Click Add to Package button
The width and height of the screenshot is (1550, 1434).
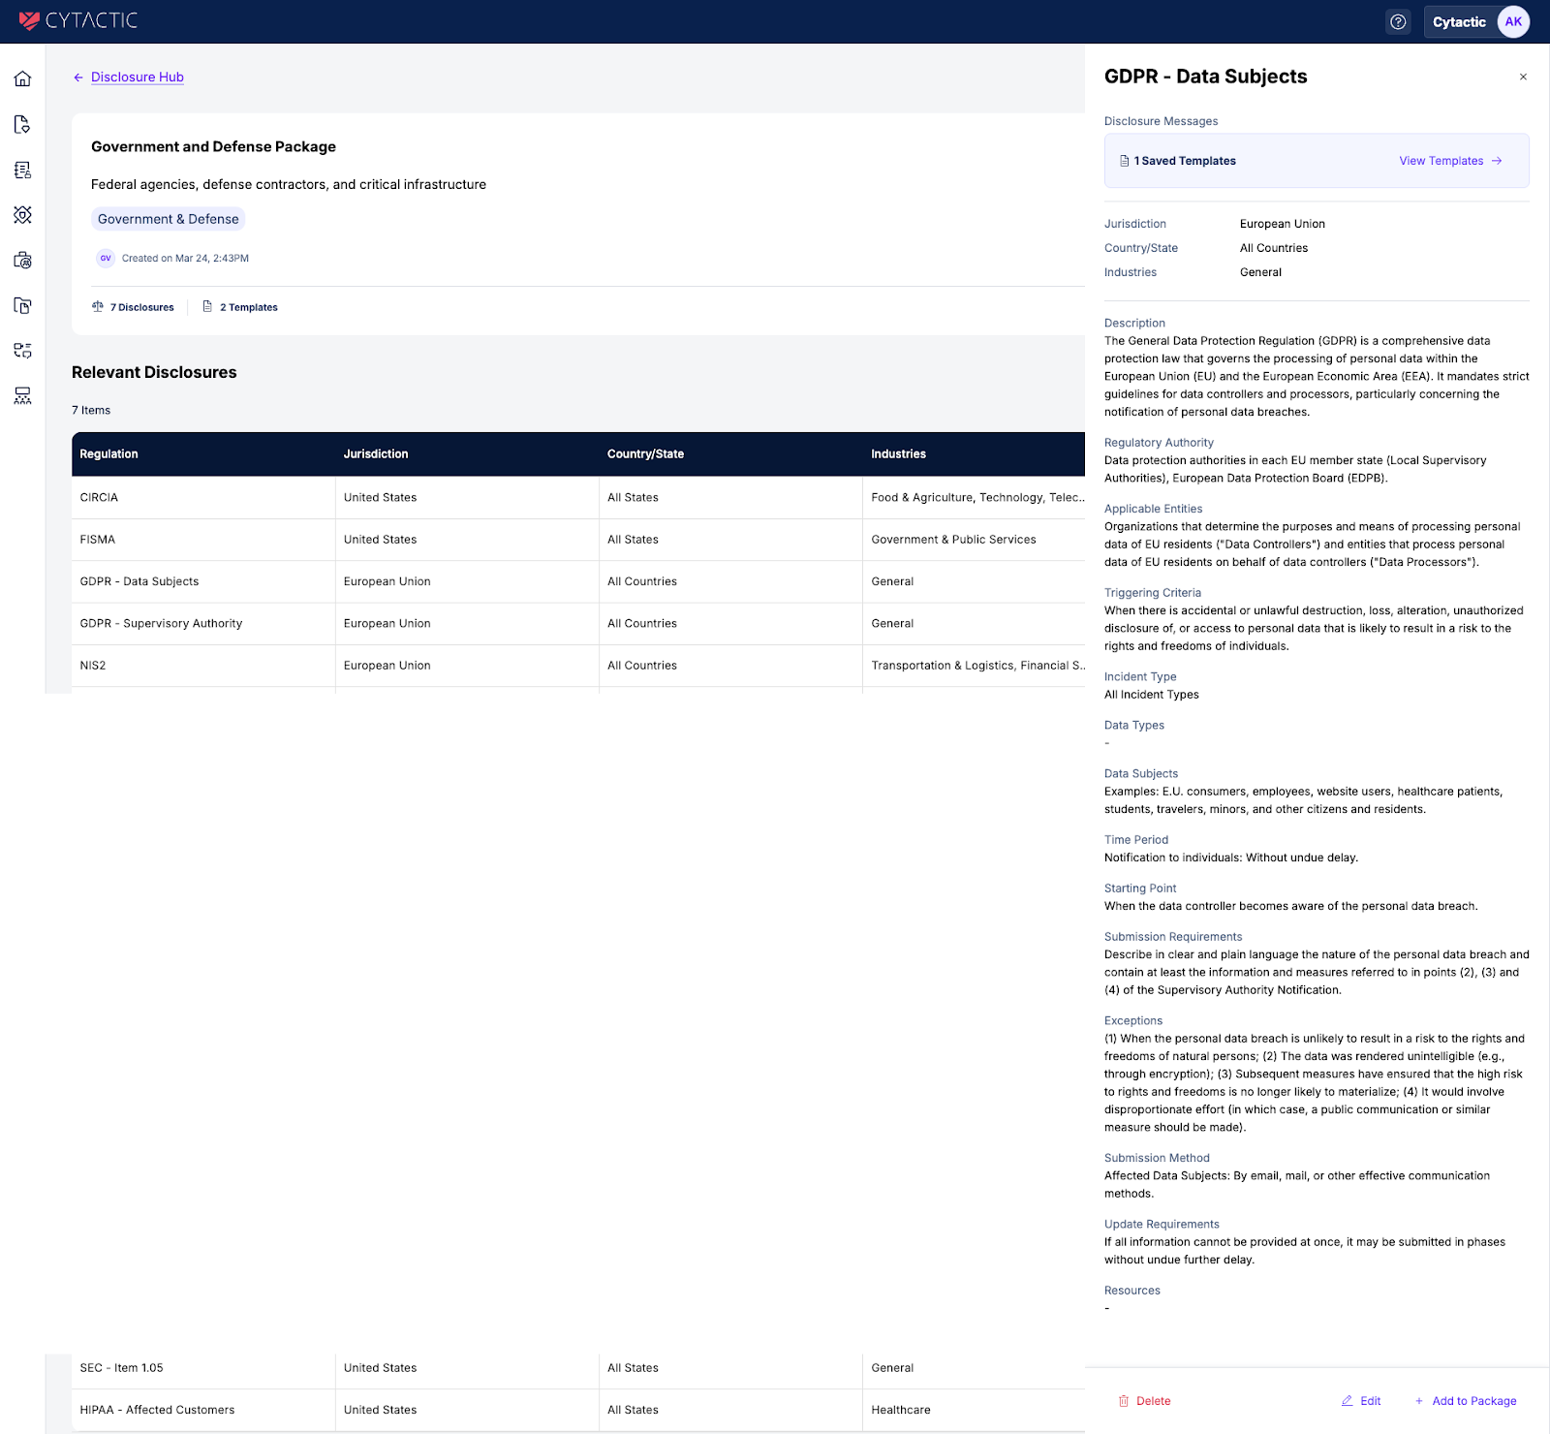tap(1466, 1401)
